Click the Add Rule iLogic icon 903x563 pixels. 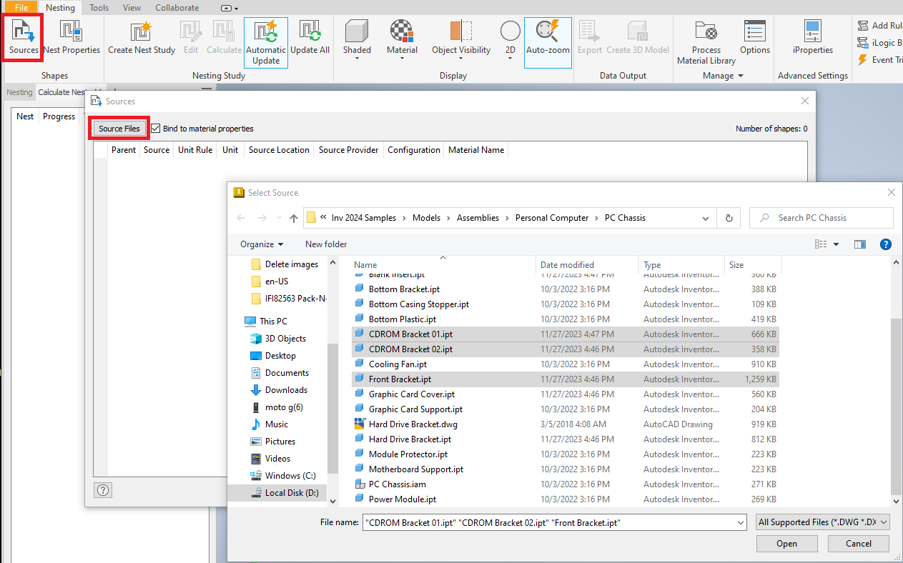point(863,26)
